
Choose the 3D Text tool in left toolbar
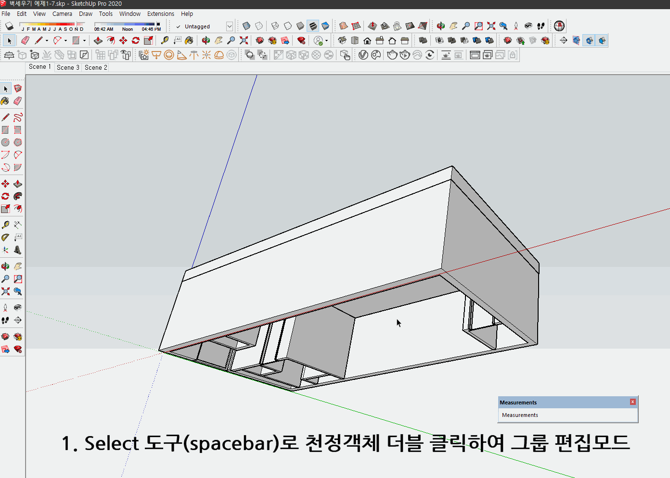pos(18,250)
